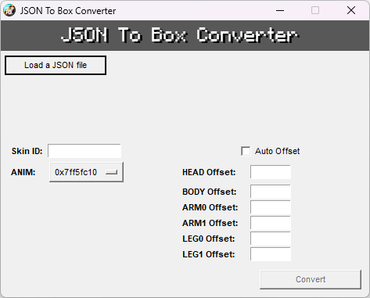Screen dimensions: 370x298
Task: Click the Skin ID: label
Action: (27, 151)
